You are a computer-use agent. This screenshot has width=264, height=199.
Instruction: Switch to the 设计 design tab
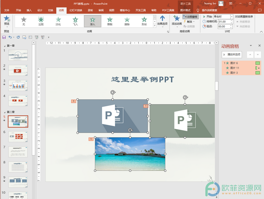(x=40, y=10)
